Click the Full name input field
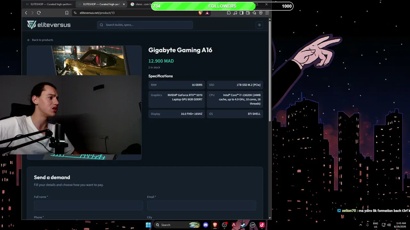This screenshot has width=410, height=230. [x=88, y=205]
